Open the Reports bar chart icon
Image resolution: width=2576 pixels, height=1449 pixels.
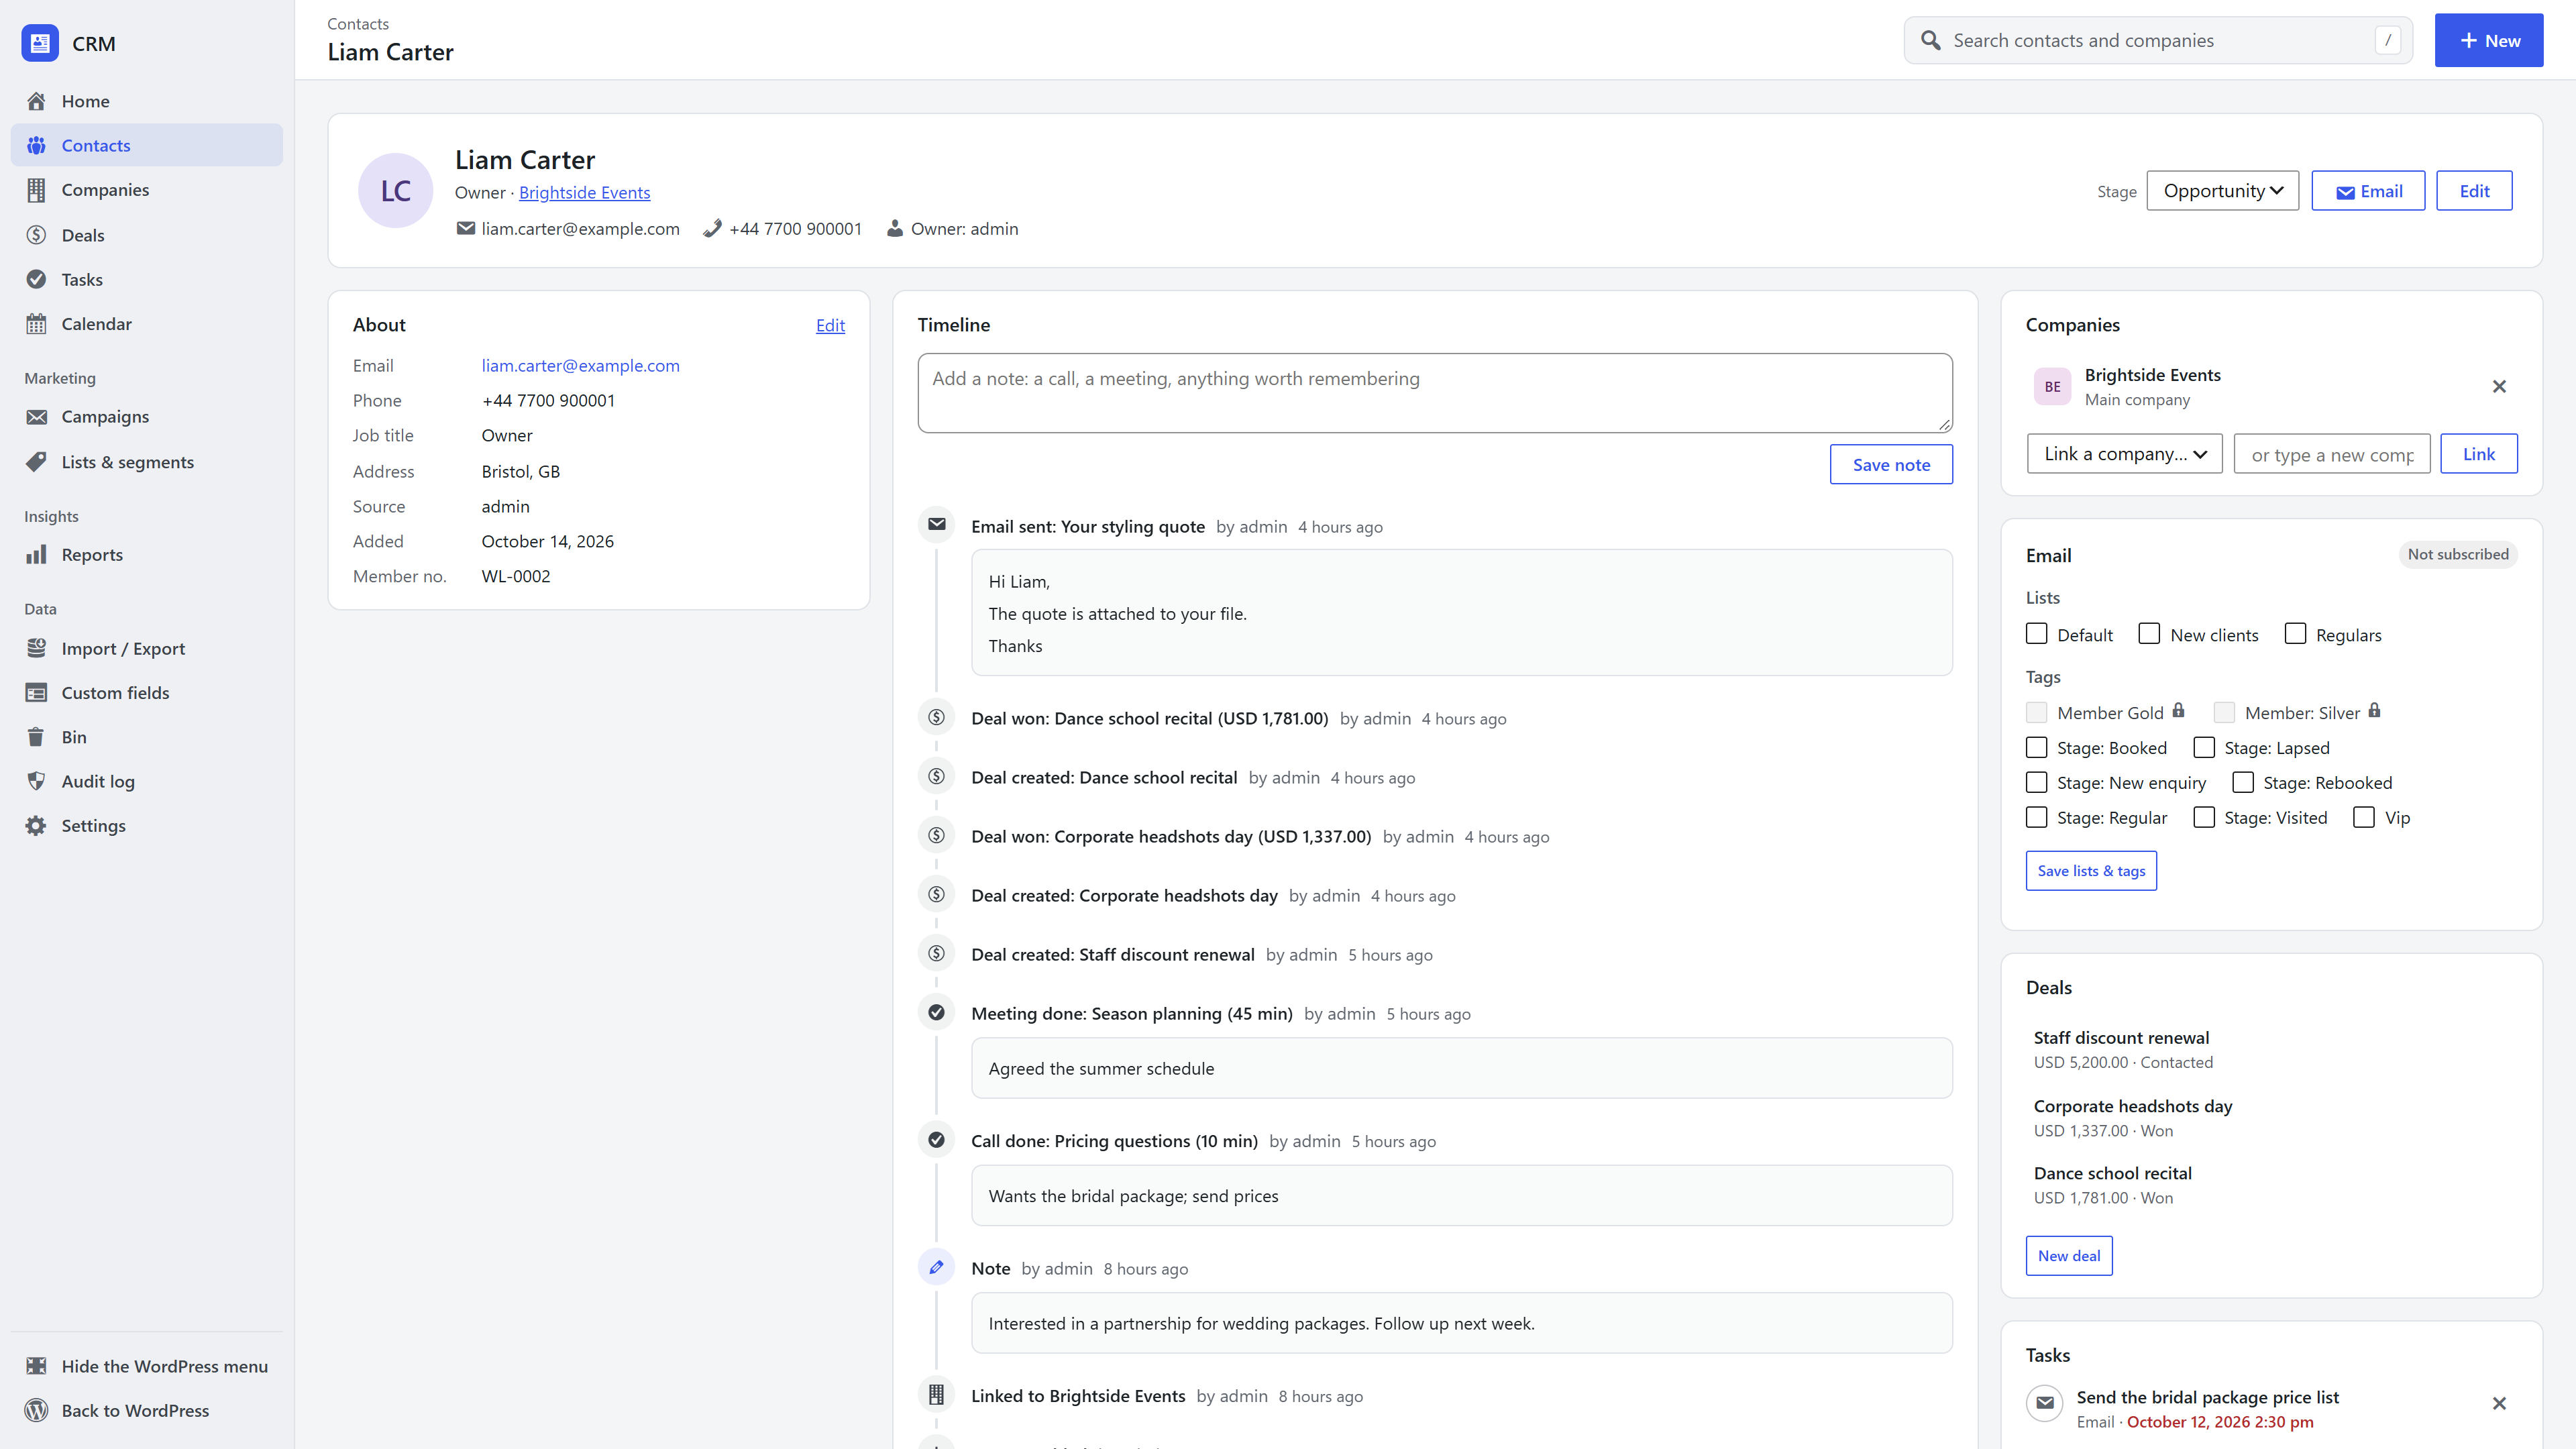[37, 555]
